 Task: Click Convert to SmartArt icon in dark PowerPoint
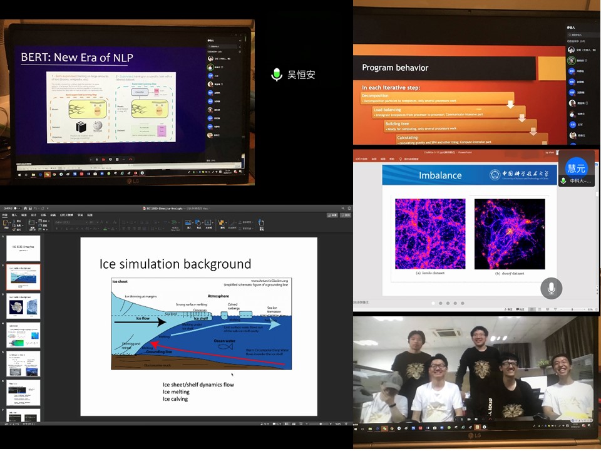[x=175, y=222]
